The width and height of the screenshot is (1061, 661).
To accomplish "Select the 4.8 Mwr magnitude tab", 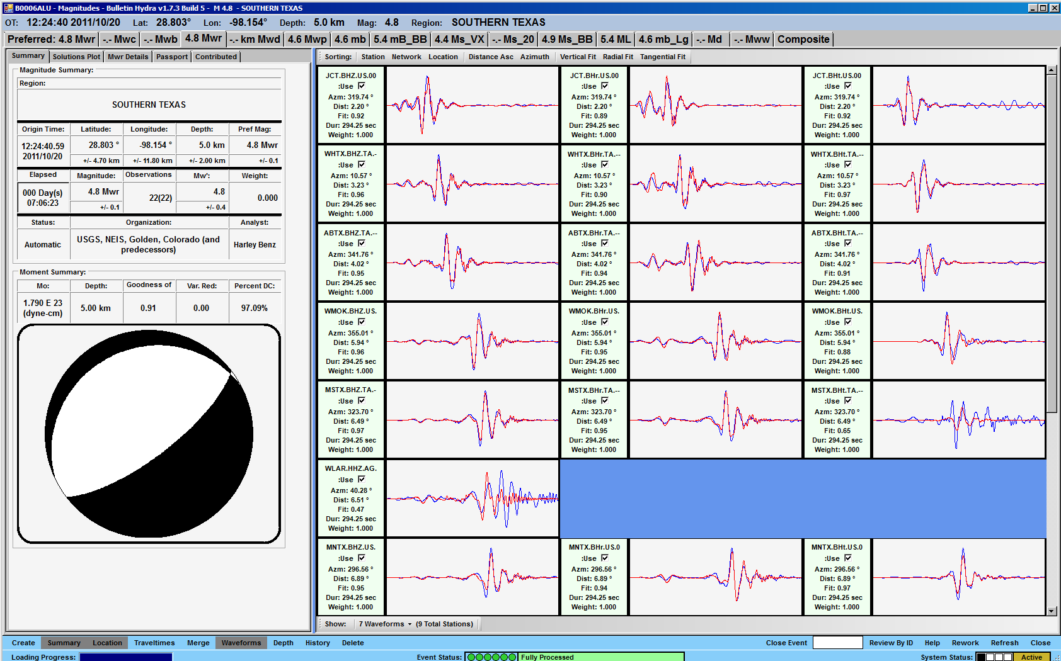I will coord(204,38).
